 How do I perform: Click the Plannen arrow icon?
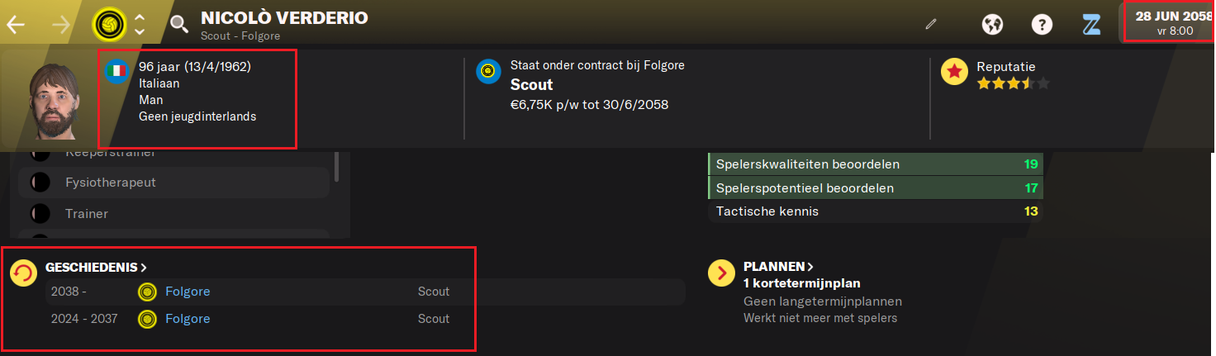coord(722,273)
